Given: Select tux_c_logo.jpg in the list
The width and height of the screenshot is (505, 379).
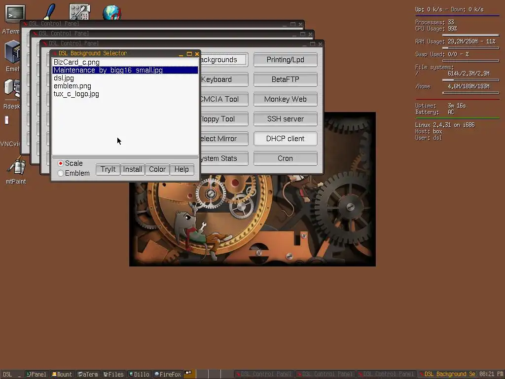Looking at the screenshot, I should (125, 94).
